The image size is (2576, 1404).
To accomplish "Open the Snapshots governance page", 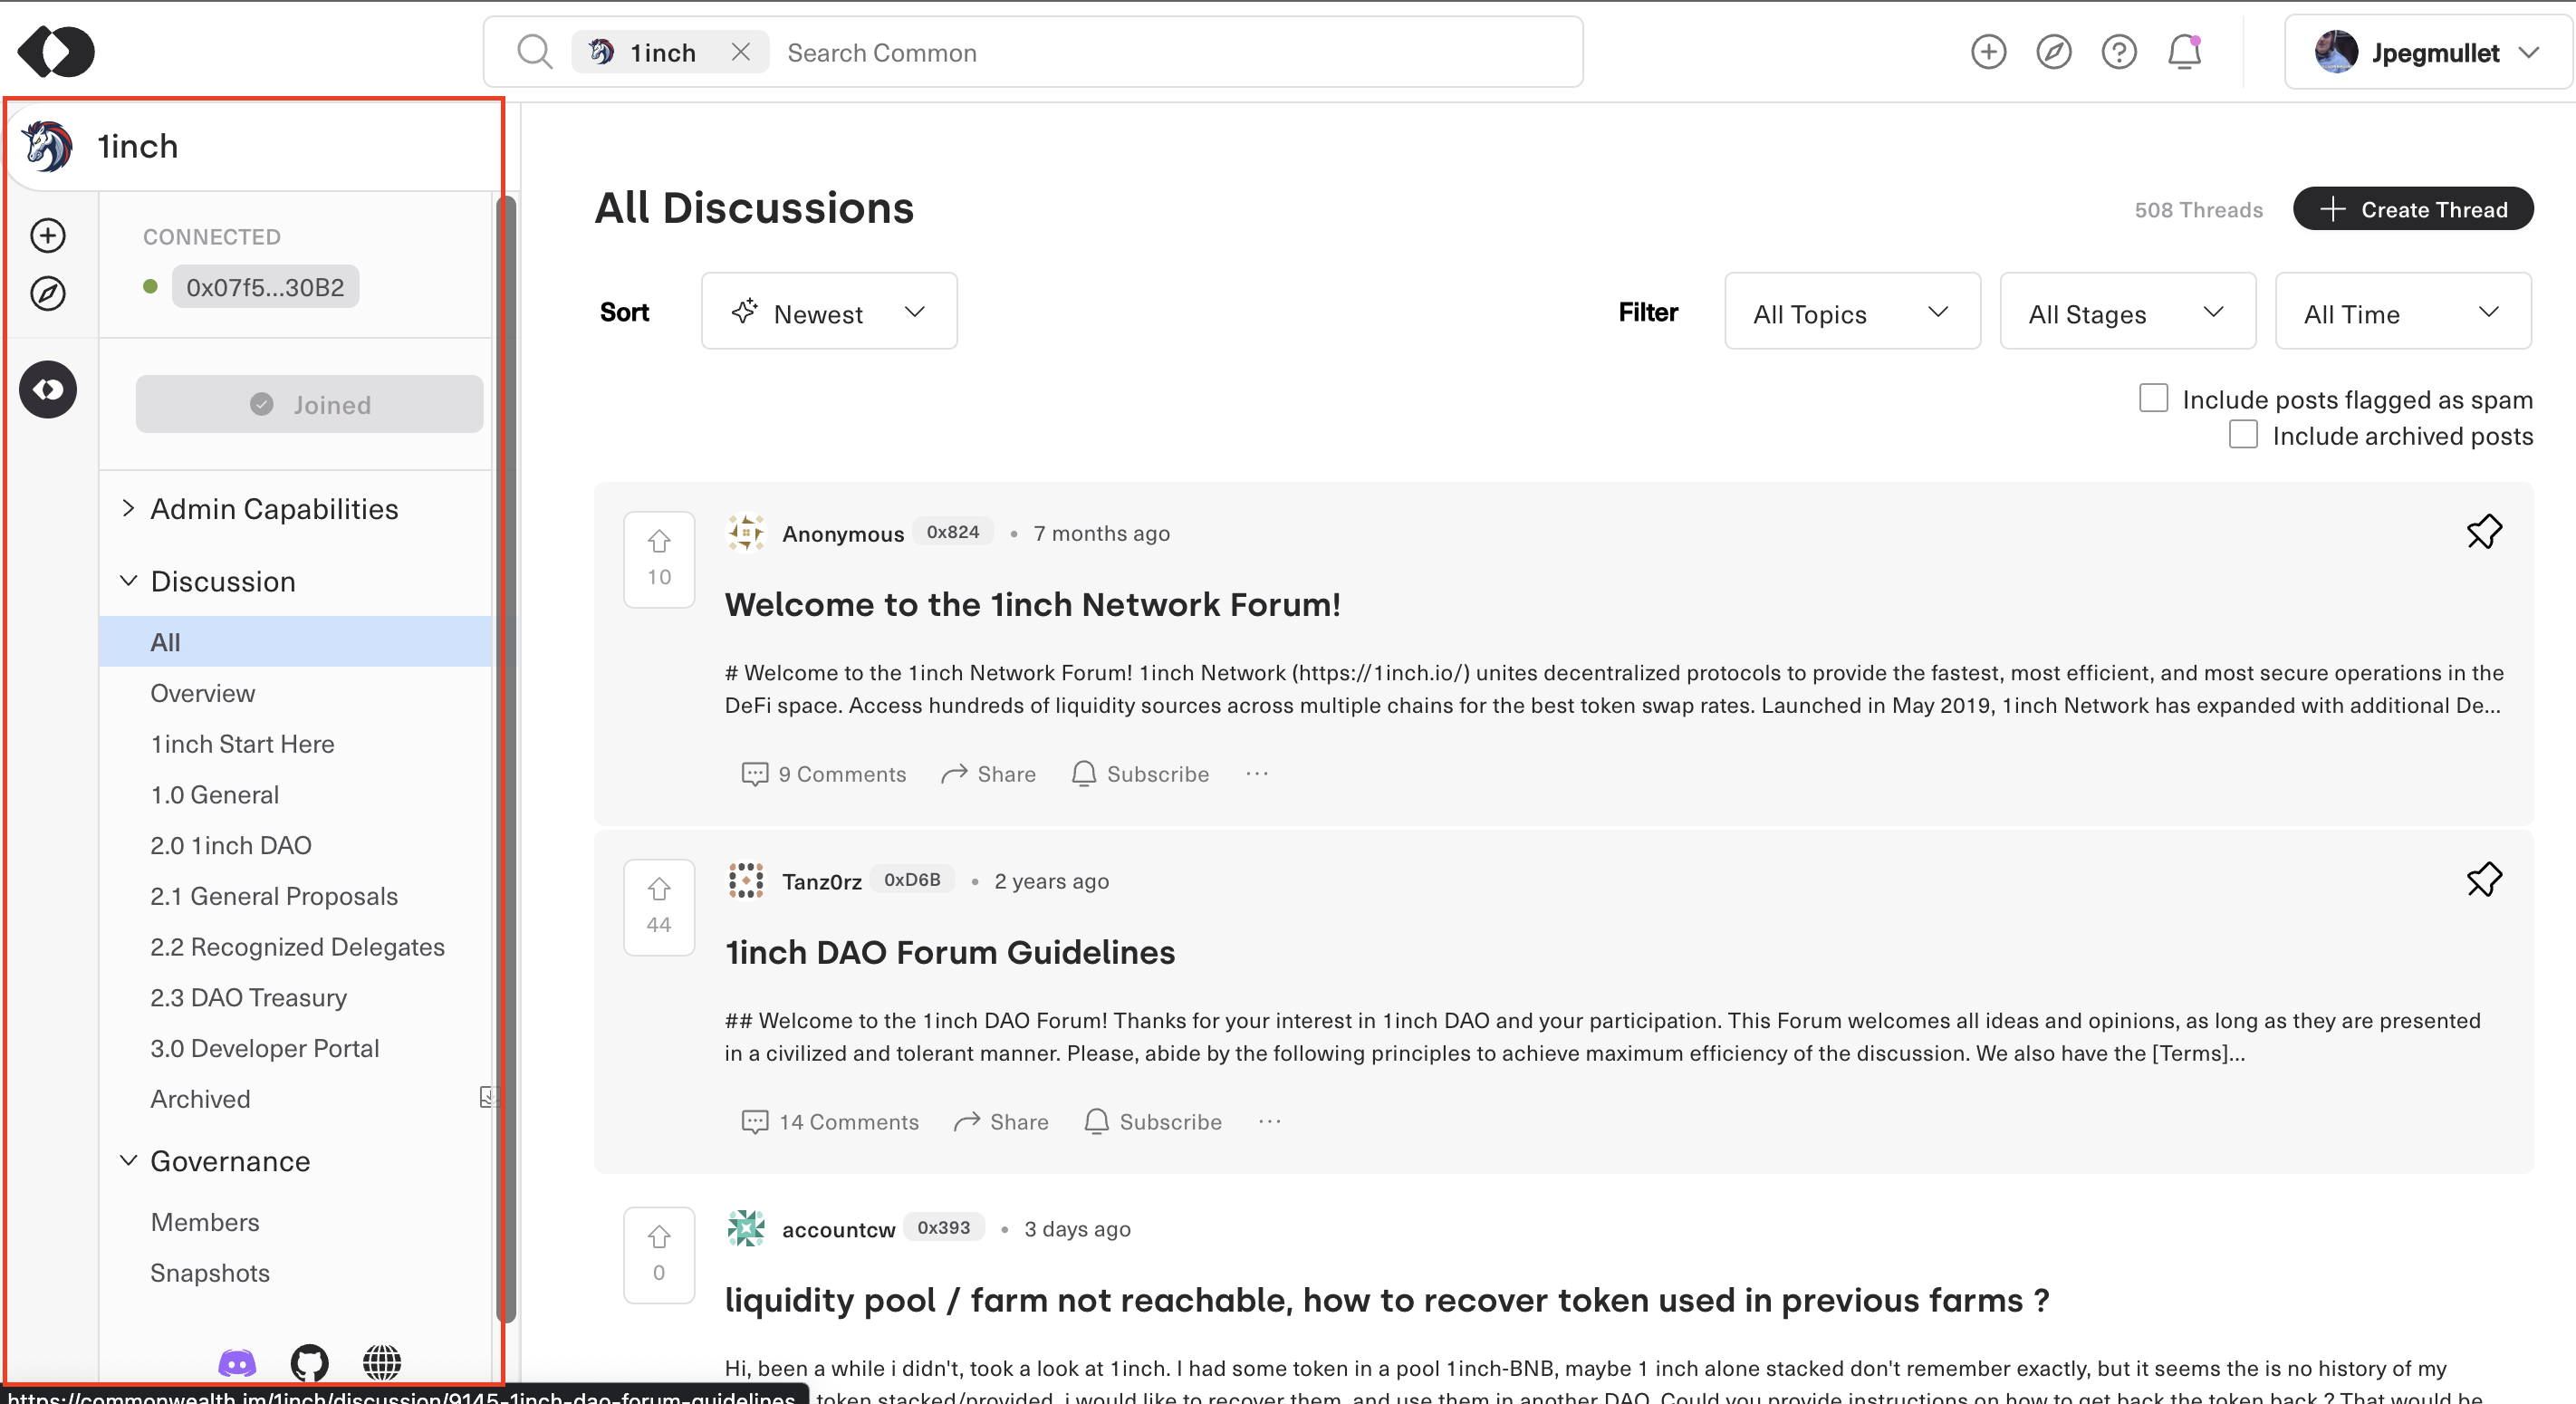I will (x=210, y=1273).
